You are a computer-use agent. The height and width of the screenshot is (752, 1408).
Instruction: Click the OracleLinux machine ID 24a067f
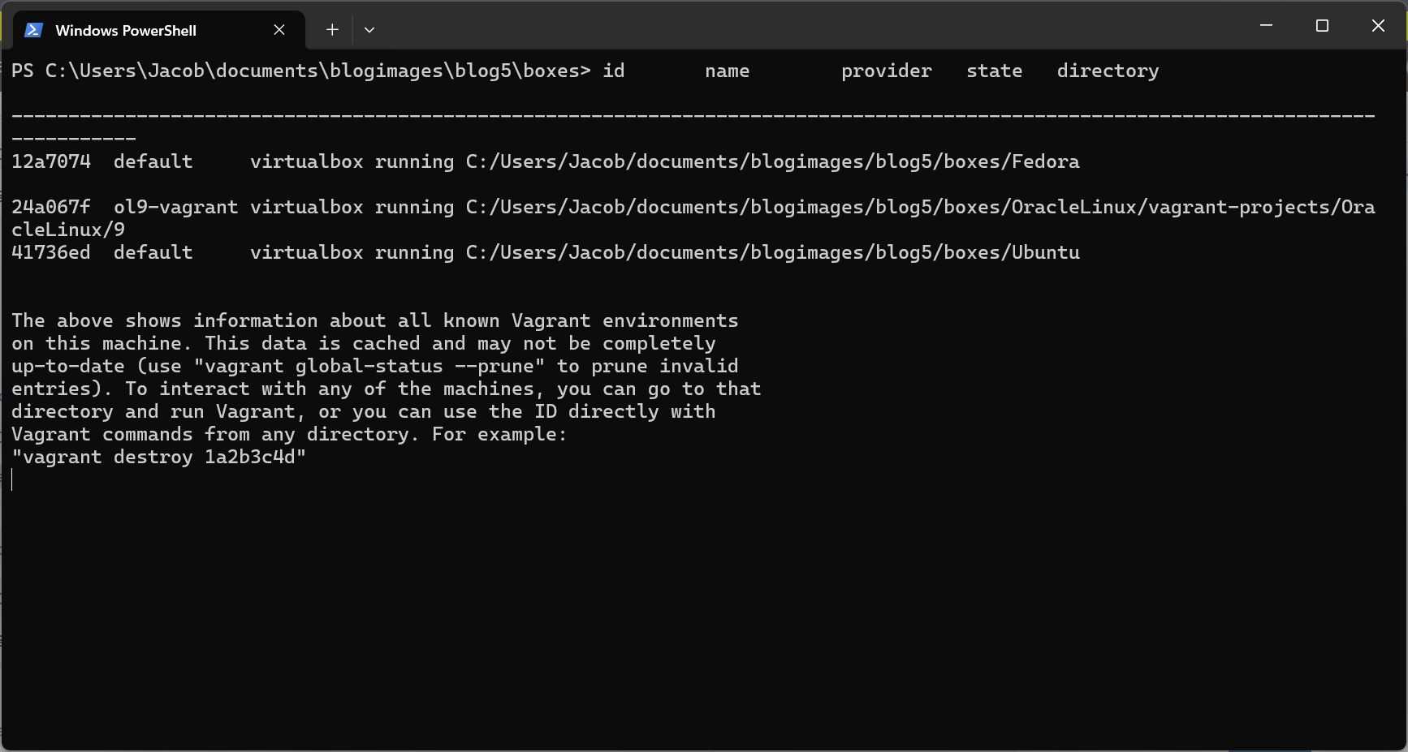coord(51,207)
